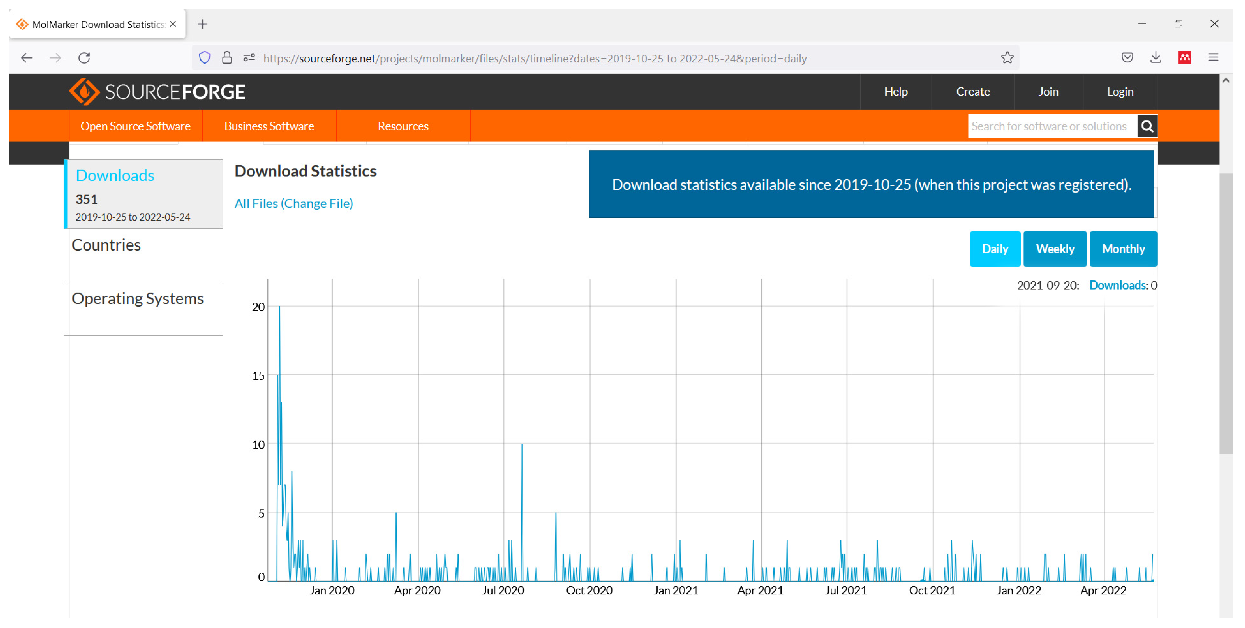The width and height of the screenshot is (1245, 628).
Task: Bookmark this page with star icon
Action: (x=1007, y=59)
